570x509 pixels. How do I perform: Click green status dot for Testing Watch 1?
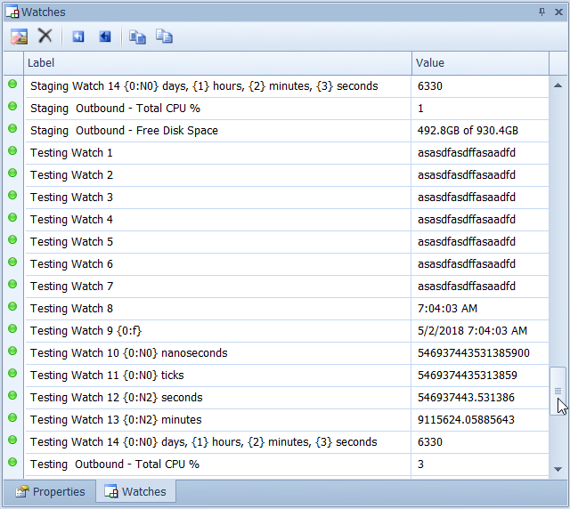pyautogui.click(x=12, y=151)
